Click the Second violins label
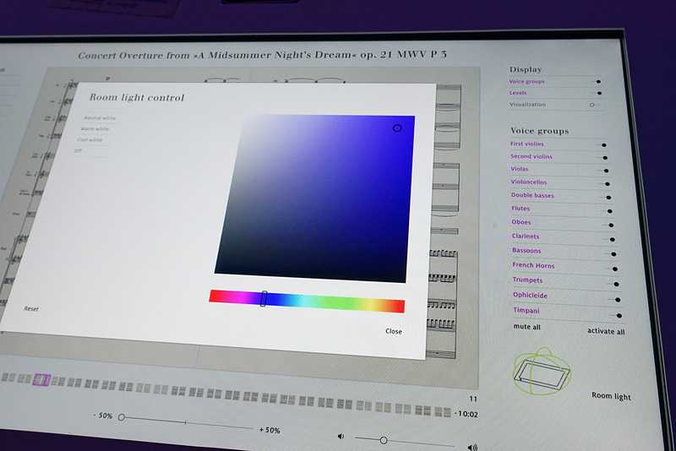 click(532, 156)
